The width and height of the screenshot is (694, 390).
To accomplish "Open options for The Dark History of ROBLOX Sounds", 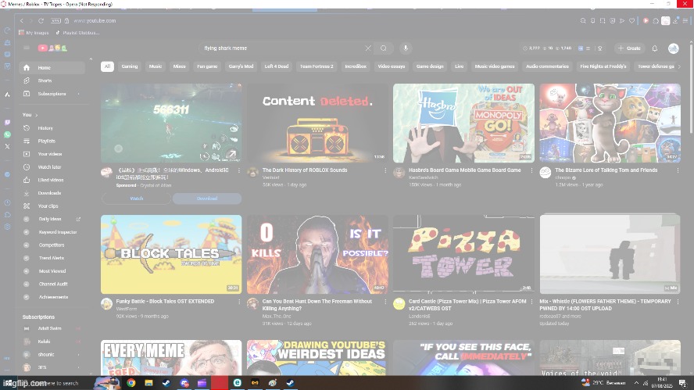I will (x=385, y=170).
